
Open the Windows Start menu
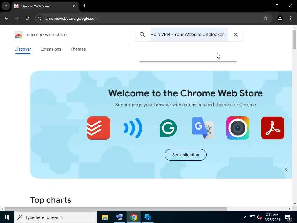[7, 217]
